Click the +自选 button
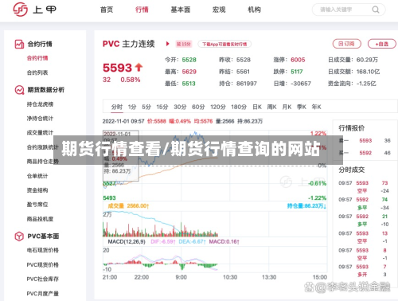398x301 pixels. pos(382,44)
